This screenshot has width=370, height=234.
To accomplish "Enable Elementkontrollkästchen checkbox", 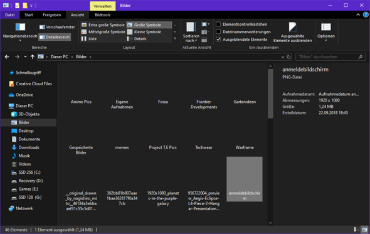I will coord(241,24).
